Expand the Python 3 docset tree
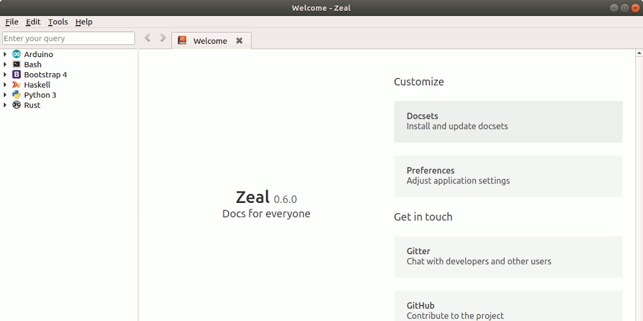643x321 pixels. click(6, 95)
